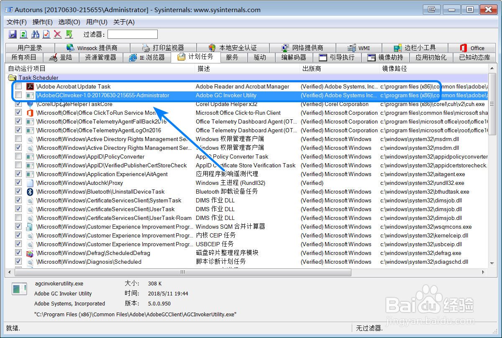Click the icon on CertificateServicesClient\SystemTask row
Image resolution: width=502 pixels, height=338 pixels.
(30, 200)
